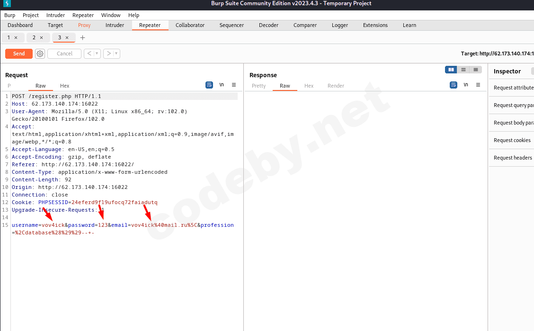This screenshot has height=331, width=534.
Task: Expand the Request cookies section
Action: (512, 140)
